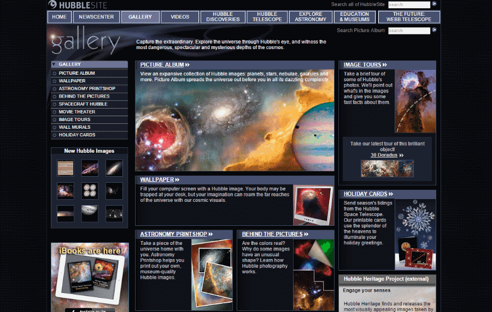
Task: Click the Behind the Pictures image
Action: point(313,275)
